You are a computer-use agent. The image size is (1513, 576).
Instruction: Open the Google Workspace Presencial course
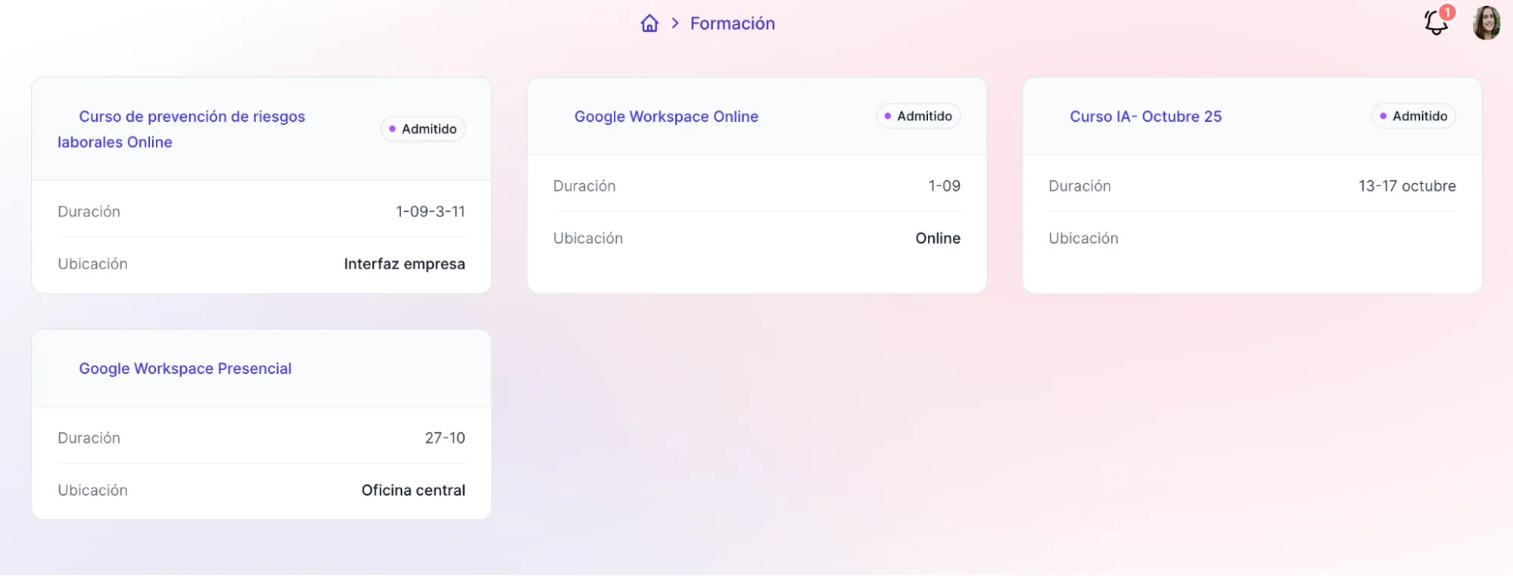coord(185,369)
